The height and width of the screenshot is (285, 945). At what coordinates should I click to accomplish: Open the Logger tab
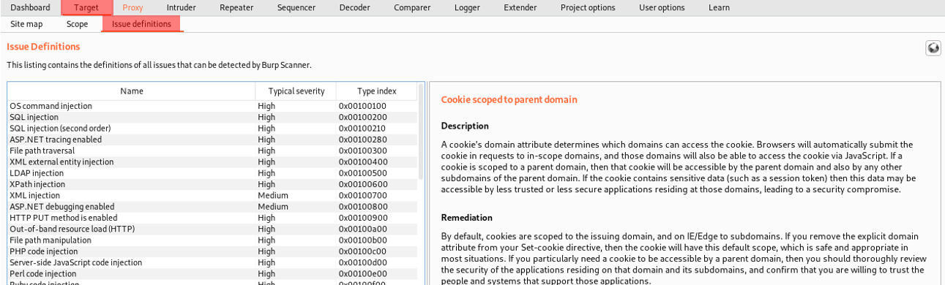(467, 7)
